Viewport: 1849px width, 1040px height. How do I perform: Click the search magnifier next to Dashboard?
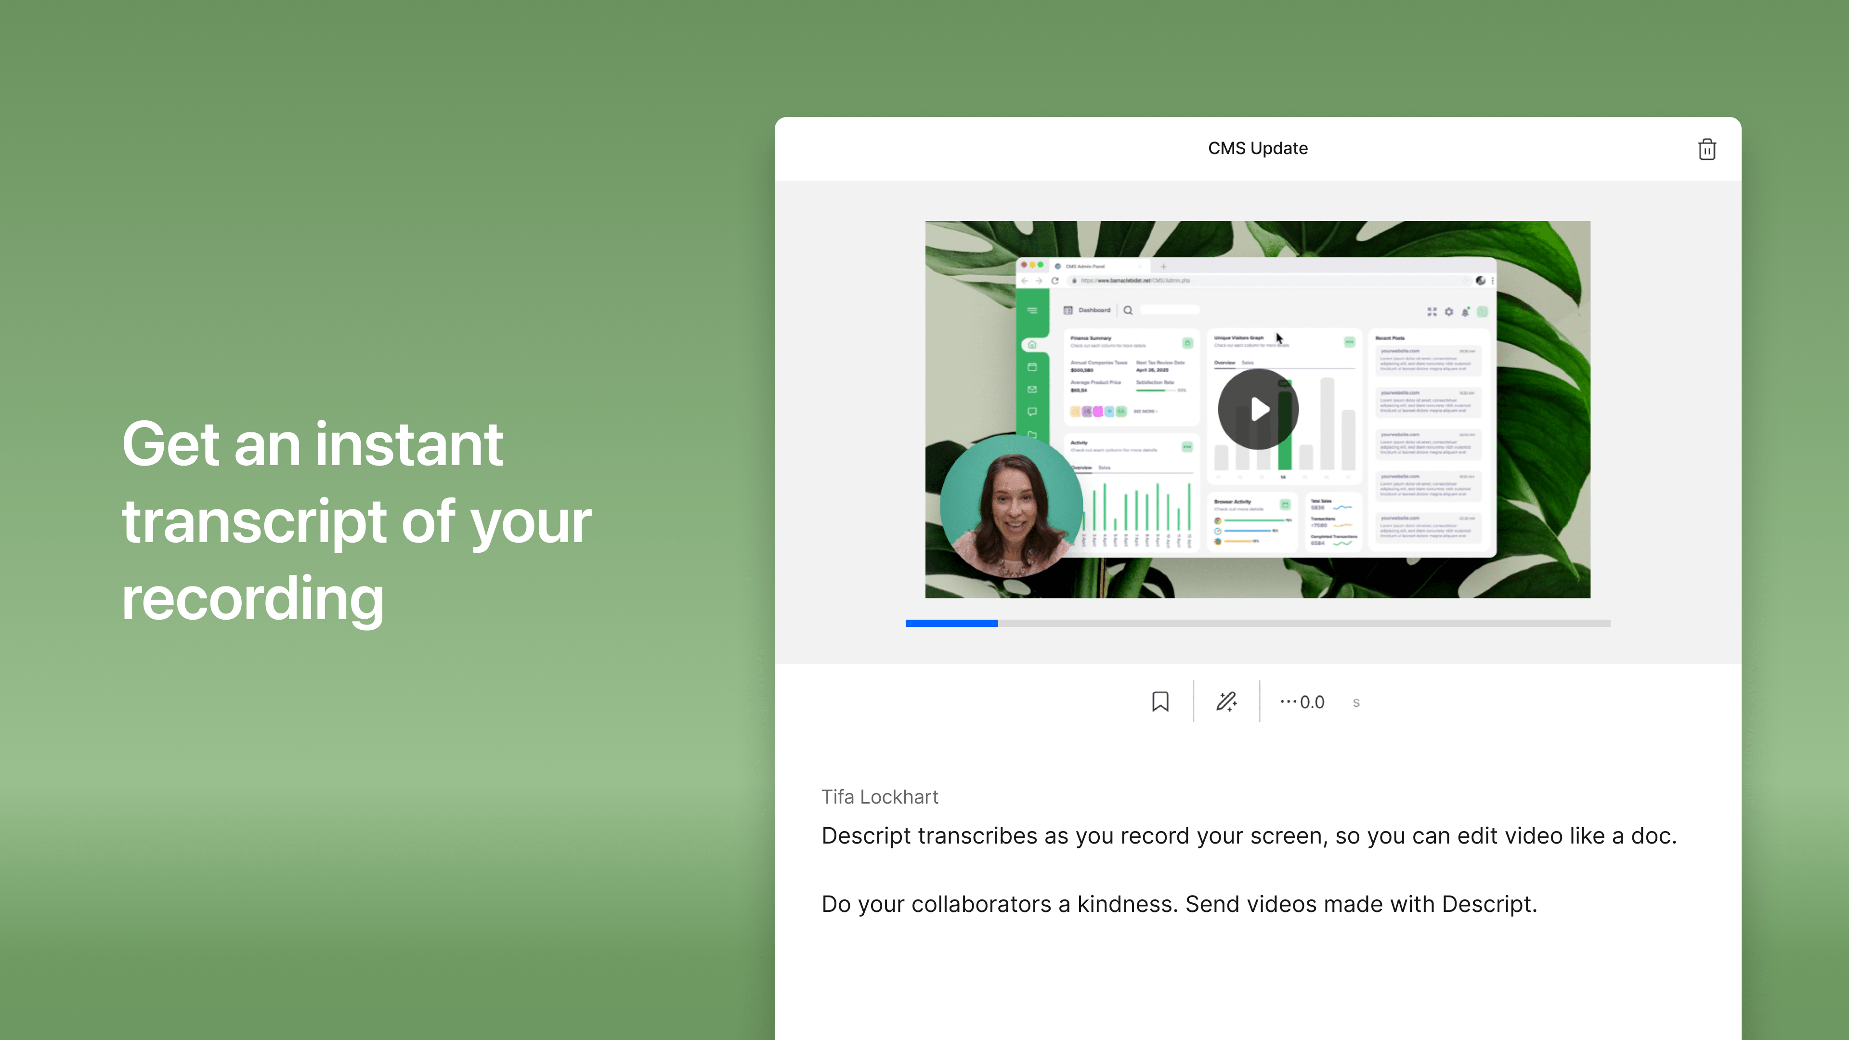click(1128, 310)
